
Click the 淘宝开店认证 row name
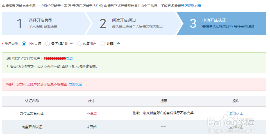pyautogui.click(x=32, y=127)
